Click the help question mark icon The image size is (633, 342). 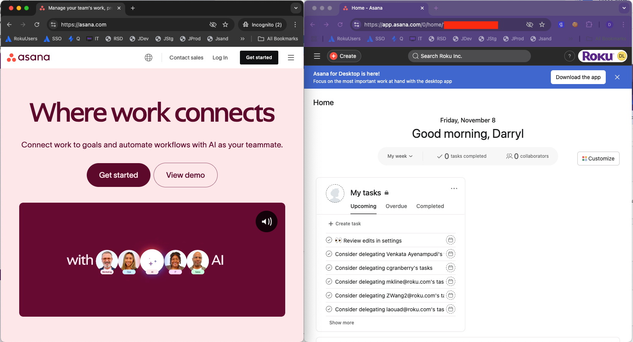(569, 56)
